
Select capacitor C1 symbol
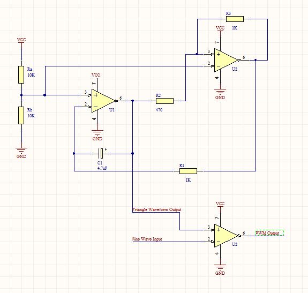point(101,154)
